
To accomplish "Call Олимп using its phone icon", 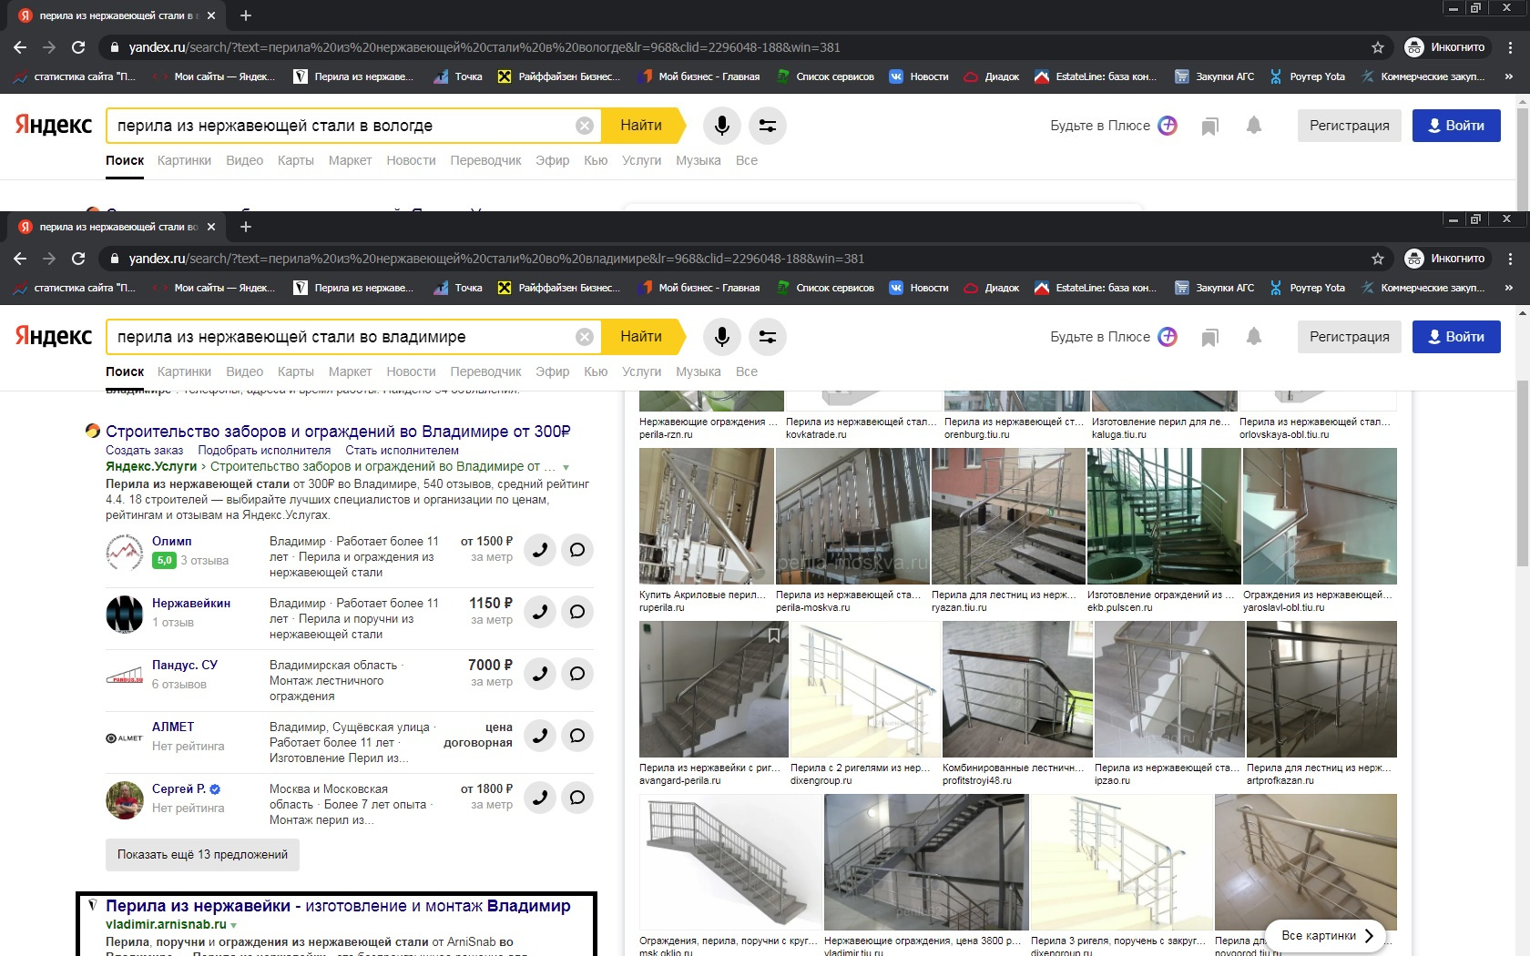I will (x=540, y=549).
